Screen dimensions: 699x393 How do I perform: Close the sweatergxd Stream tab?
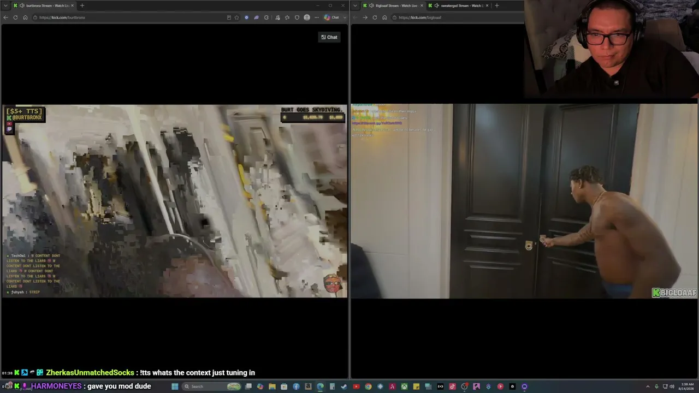pyautogui.click(x=487, y=5)
